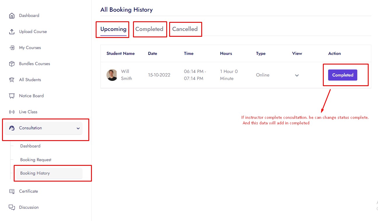Switch to the Cancelled tab
The image size is (378, 221).
(x=185, y=29)
